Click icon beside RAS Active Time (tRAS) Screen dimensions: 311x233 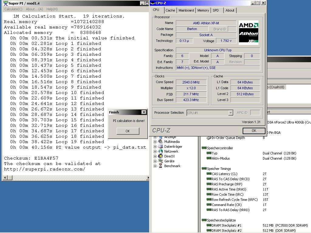click(209, 189)
